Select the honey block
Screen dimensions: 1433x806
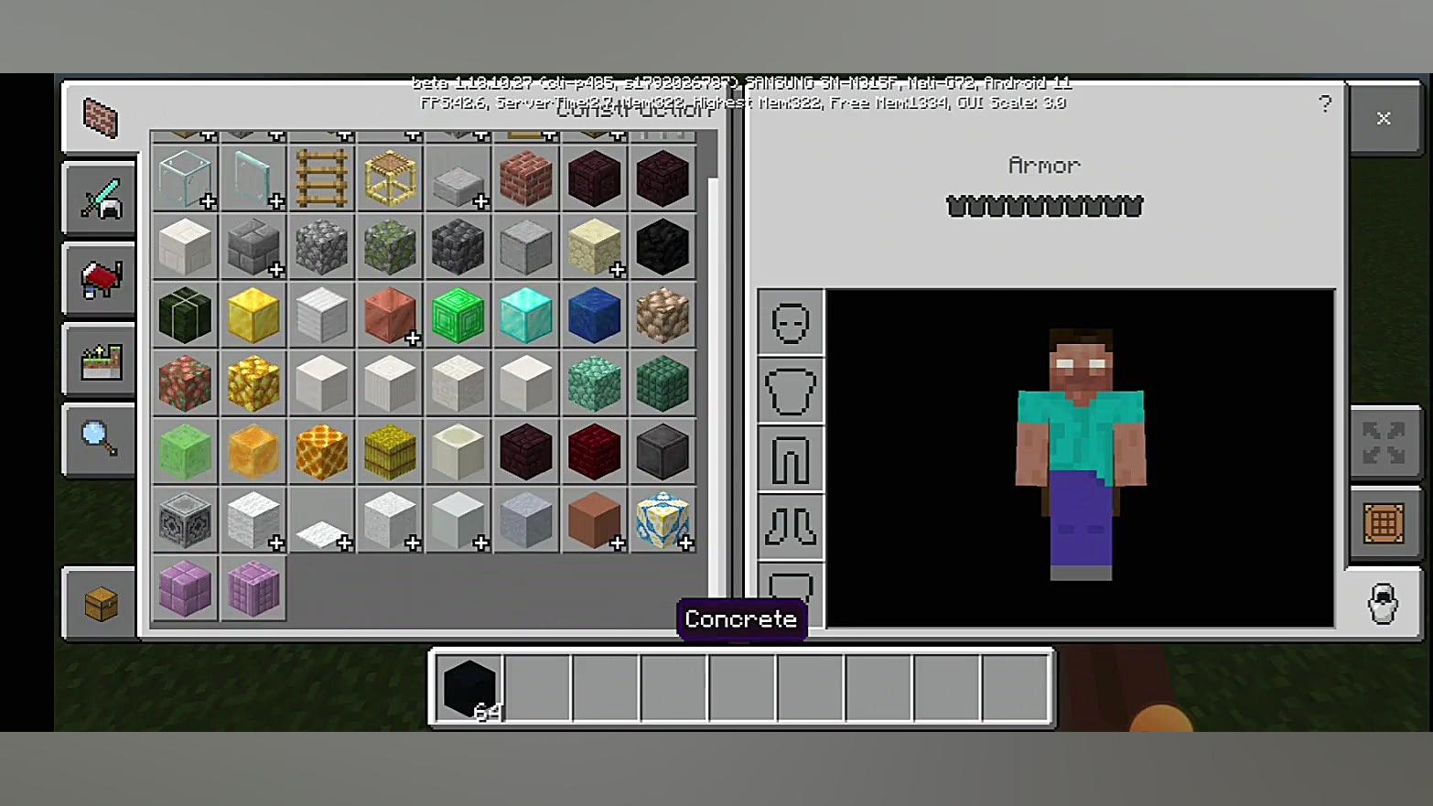click(x=253, y=452)
